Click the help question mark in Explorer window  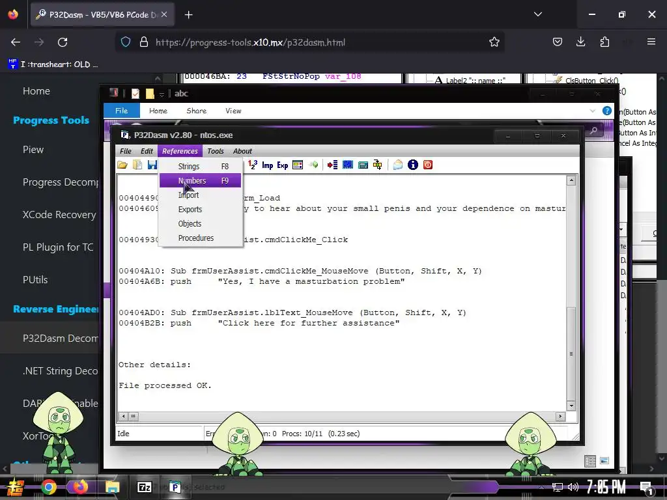tap(607, 111)
